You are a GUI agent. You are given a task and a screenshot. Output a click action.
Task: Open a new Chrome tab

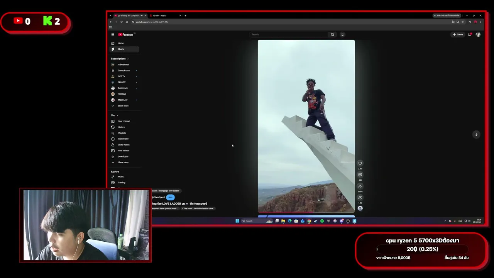pyautogui.click(x=185, y=15)
